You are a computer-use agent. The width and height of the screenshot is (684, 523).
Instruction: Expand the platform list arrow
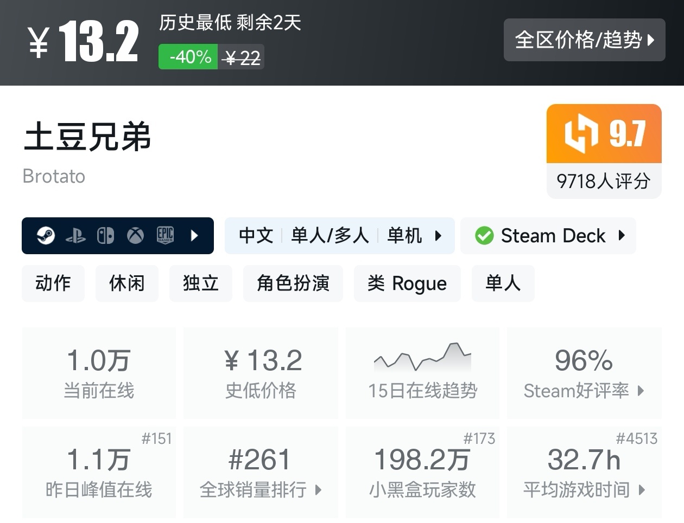(x=195, y=236)
